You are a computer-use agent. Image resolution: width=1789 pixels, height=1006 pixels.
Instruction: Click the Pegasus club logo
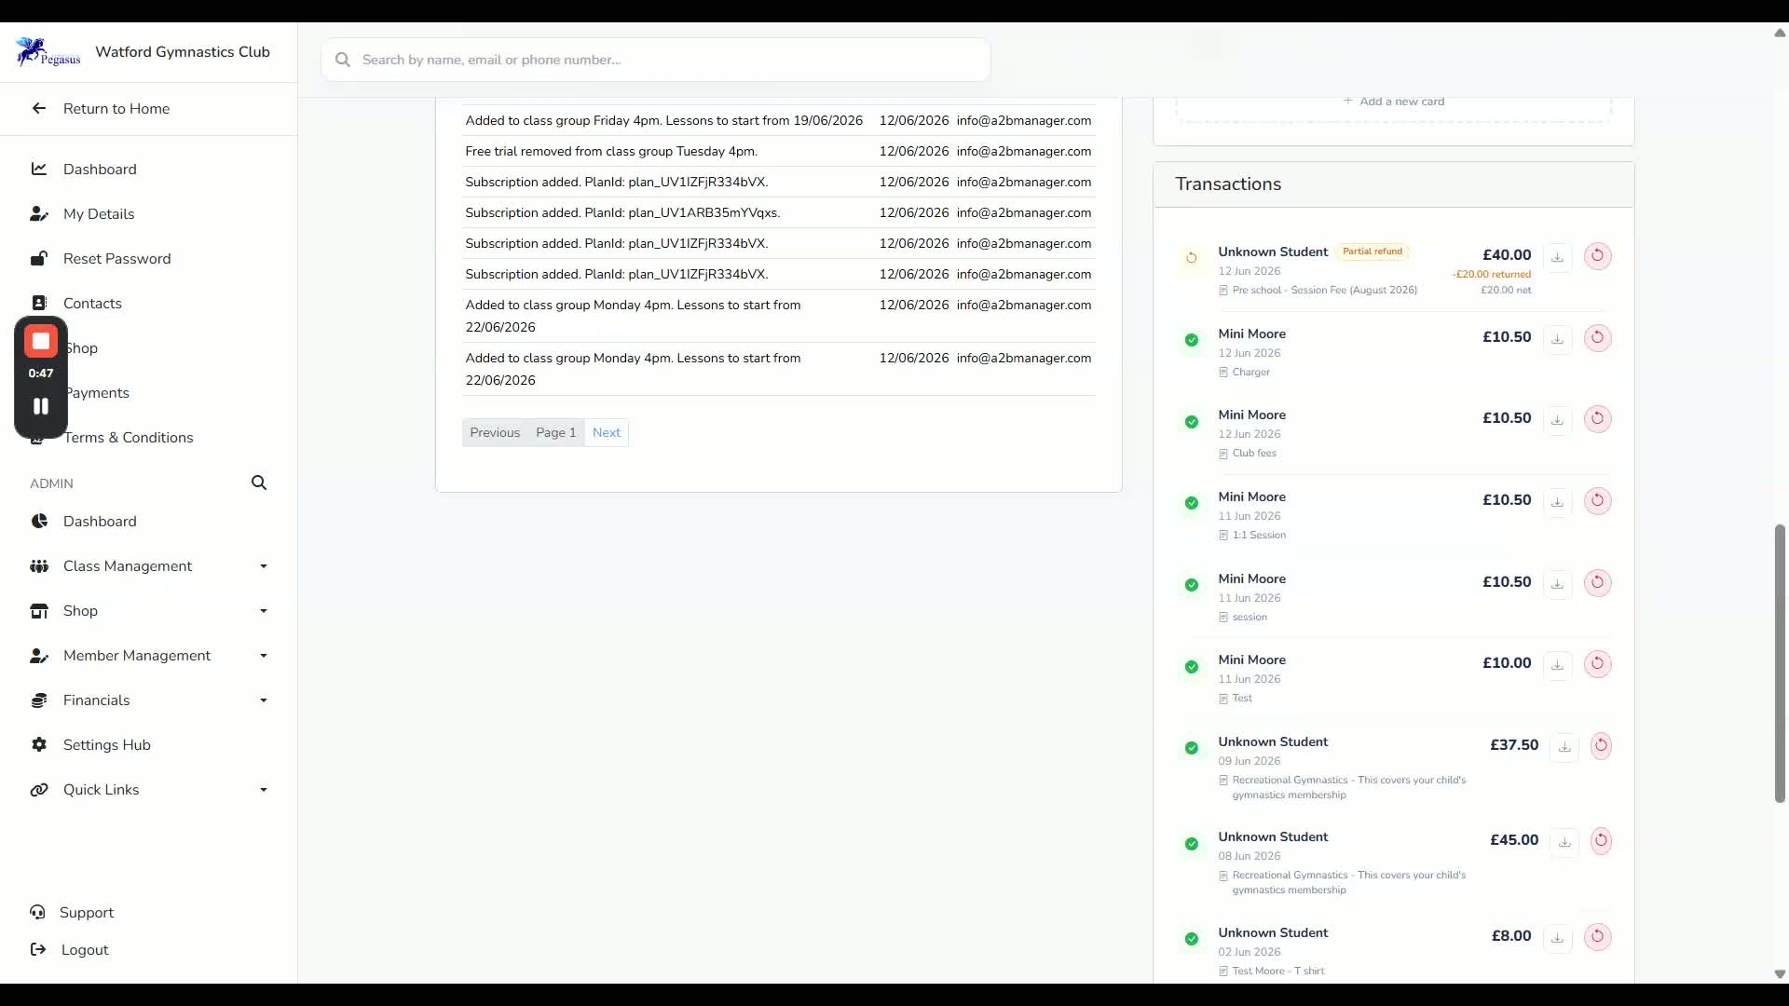point(48,52)
